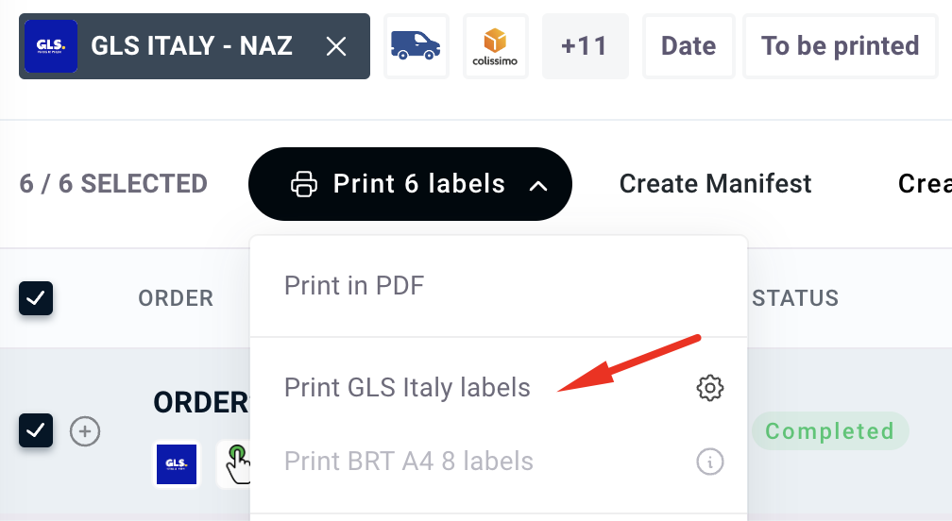Screen dimensions: 952x521
Task: Click GLS logo under the order row
Action: (177, 464)
